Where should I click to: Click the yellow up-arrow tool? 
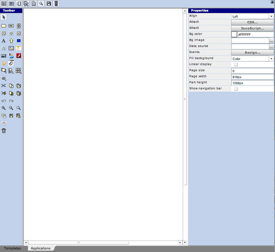(x=11, y=41)
